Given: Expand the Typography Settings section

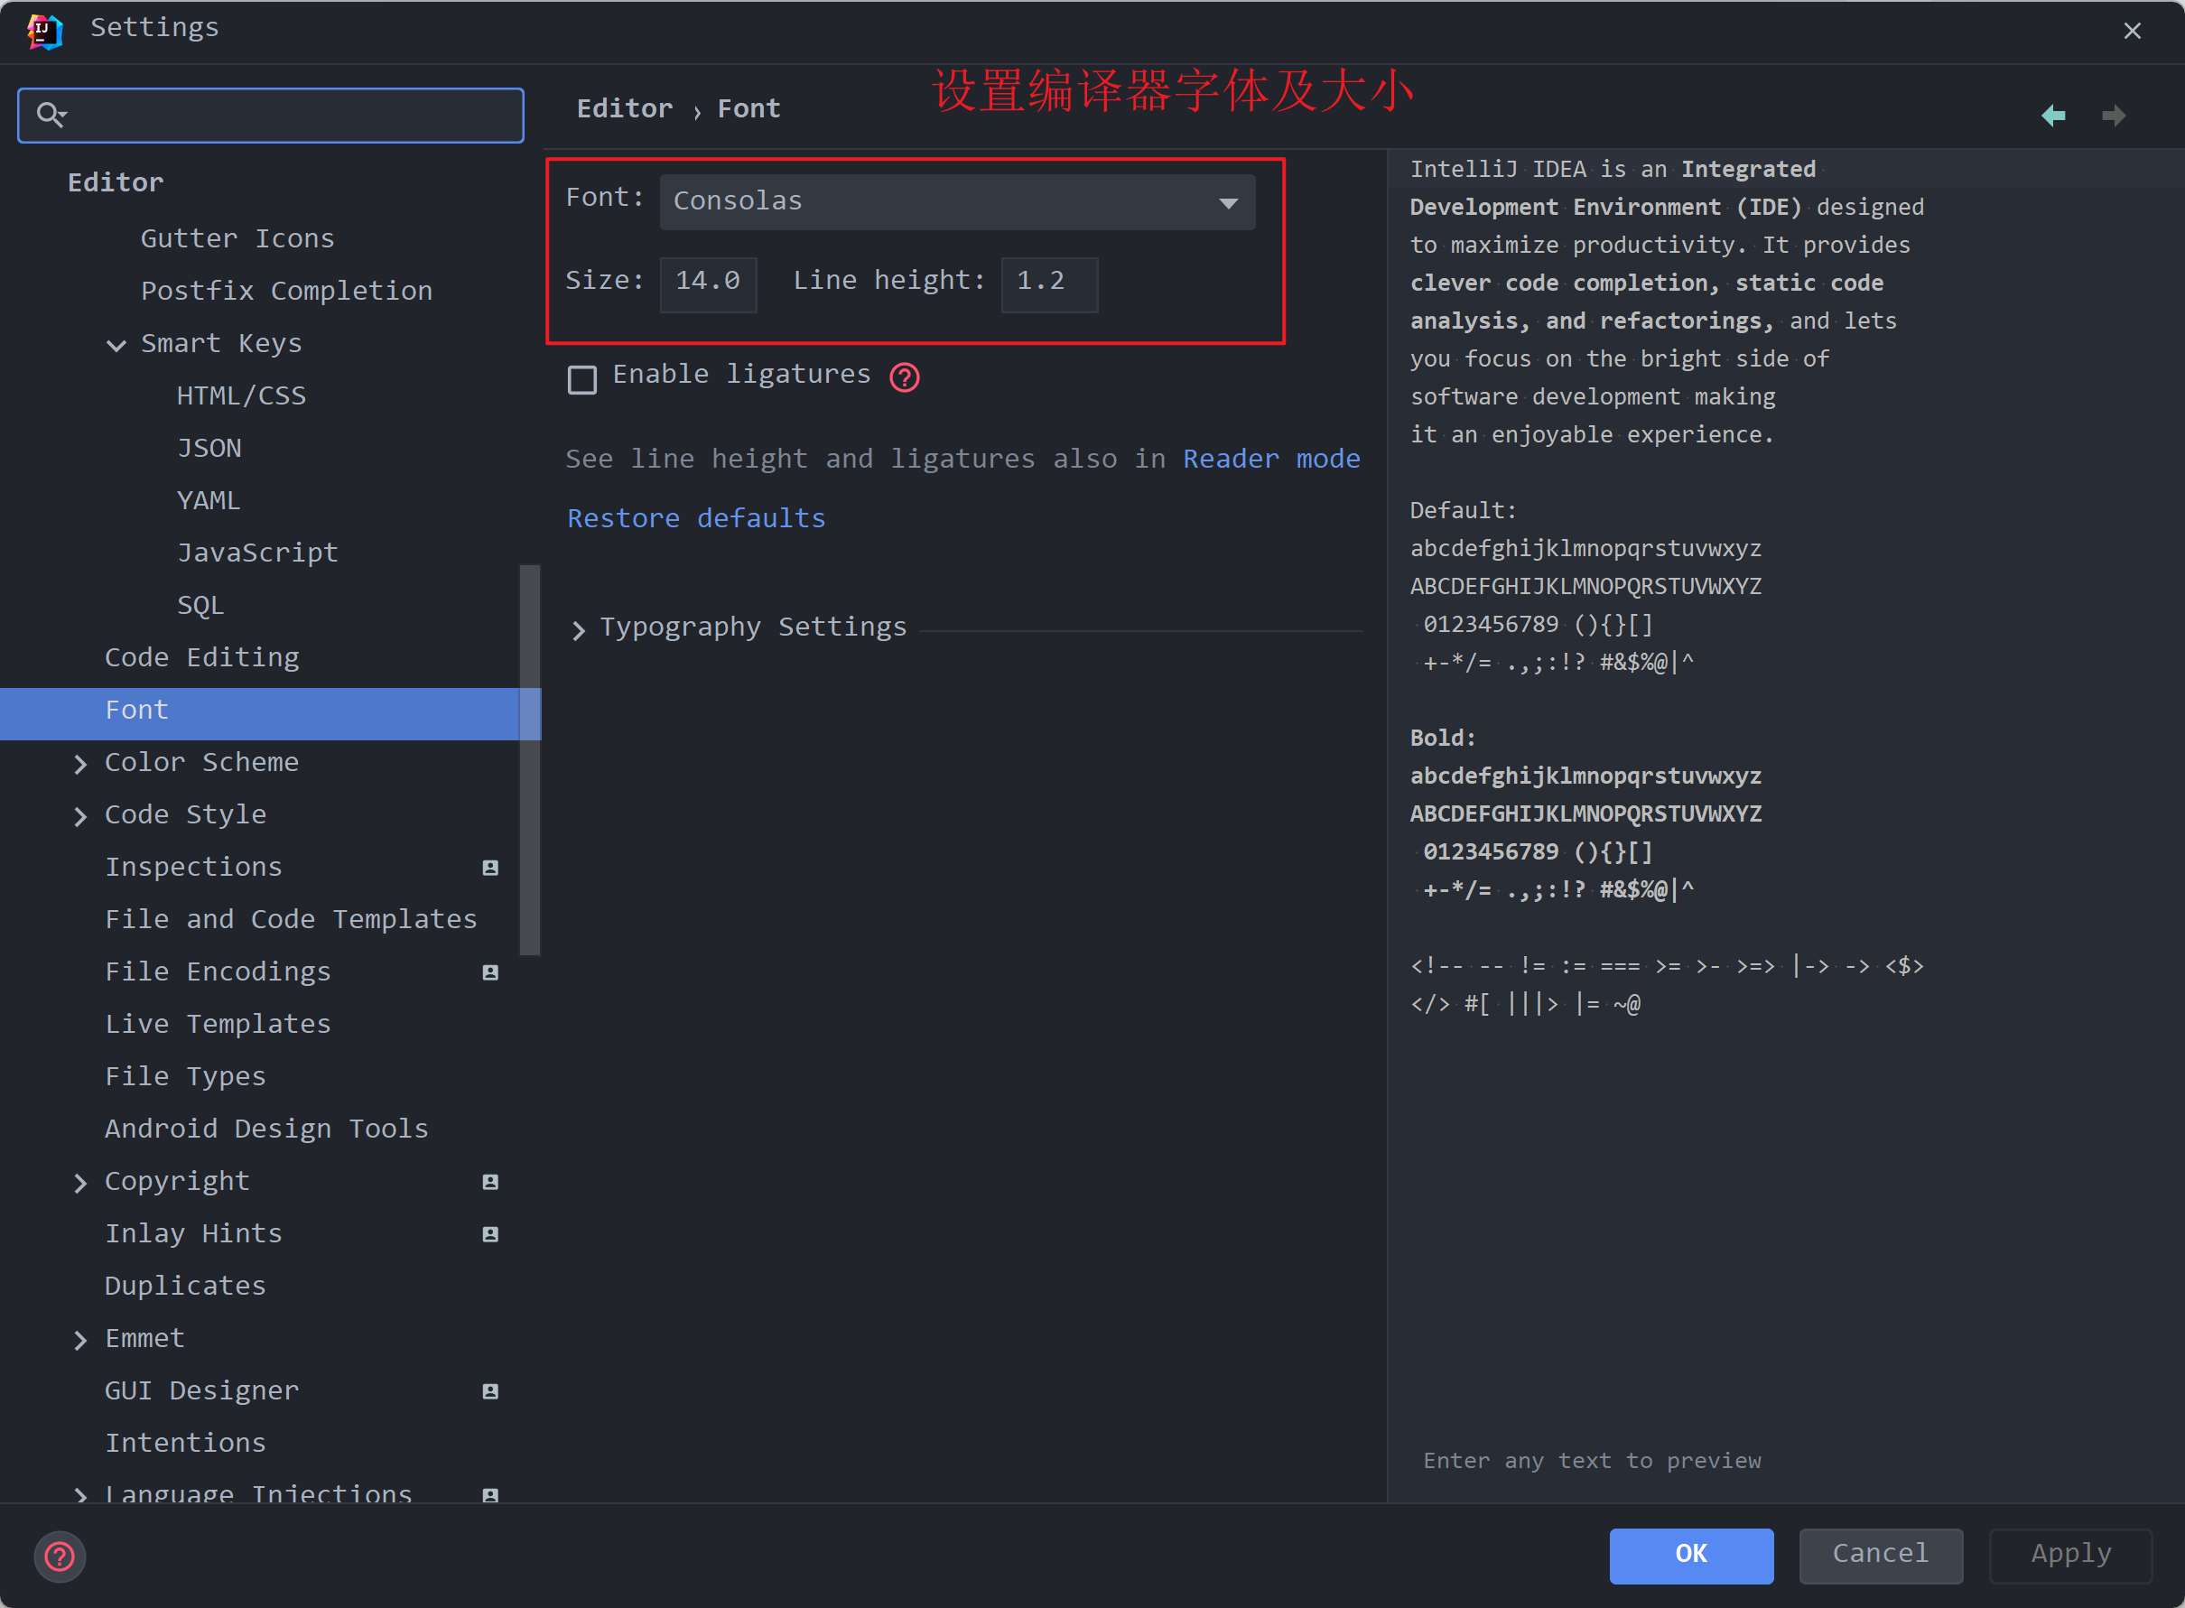Looking at the screenshot, I should pyautogui.click(x=579, y=630).
